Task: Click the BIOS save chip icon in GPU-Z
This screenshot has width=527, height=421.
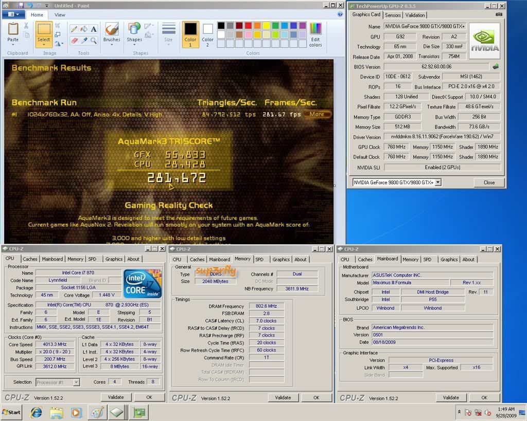Action: (496, 66)
